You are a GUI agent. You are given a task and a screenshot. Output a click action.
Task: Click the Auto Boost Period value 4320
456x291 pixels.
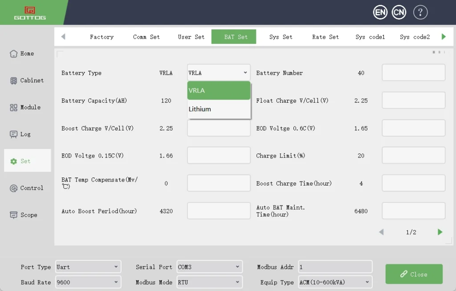point(166,211)
